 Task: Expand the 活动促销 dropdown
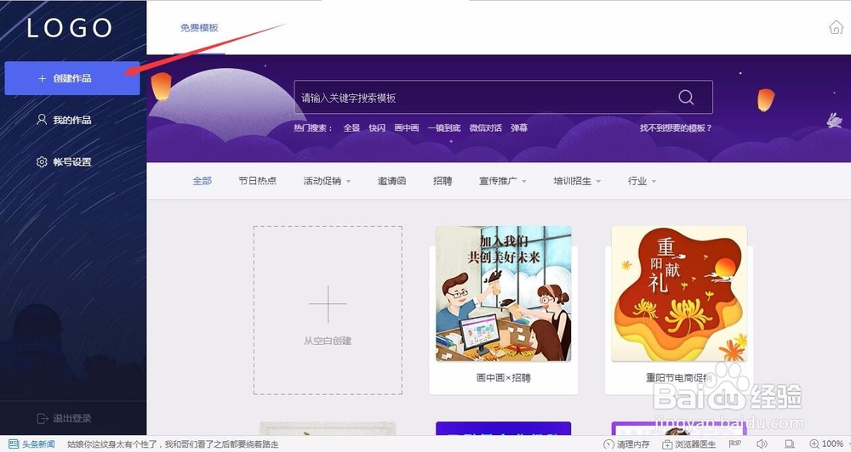point(327,181)
